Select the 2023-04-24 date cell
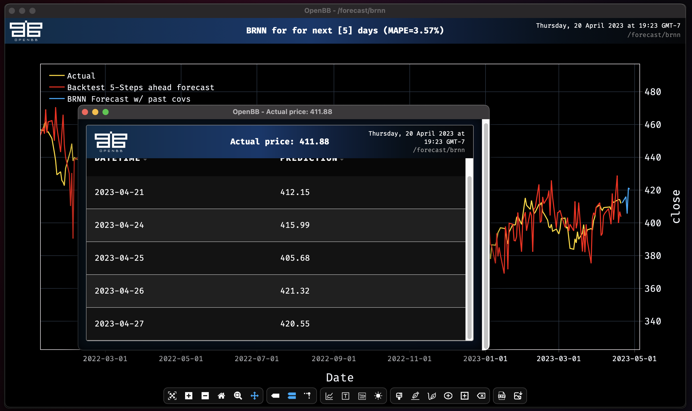 119,225
